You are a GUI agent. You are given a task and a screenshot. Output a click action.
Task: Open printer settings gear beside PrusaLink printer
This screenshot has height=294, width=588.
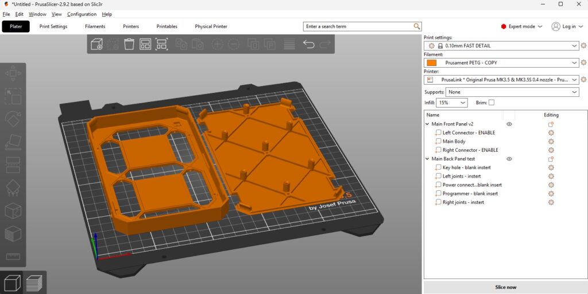click(583, 79)
